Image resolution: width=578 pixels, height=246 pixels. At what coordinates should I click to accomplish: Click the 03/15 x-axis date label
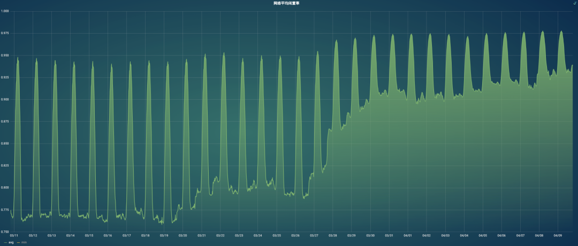pyautogui.click(x=89, y=235)
